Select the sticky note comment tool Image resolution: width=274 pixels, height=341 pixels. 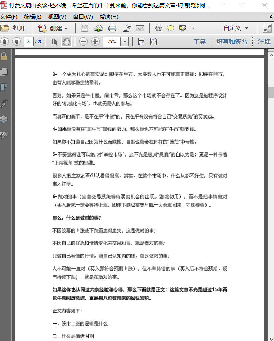tap(170, 28)
